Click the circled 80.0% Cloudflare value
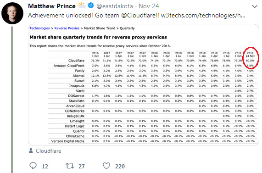Viewport: 262px width, 173px height. [x=250, y=61]
